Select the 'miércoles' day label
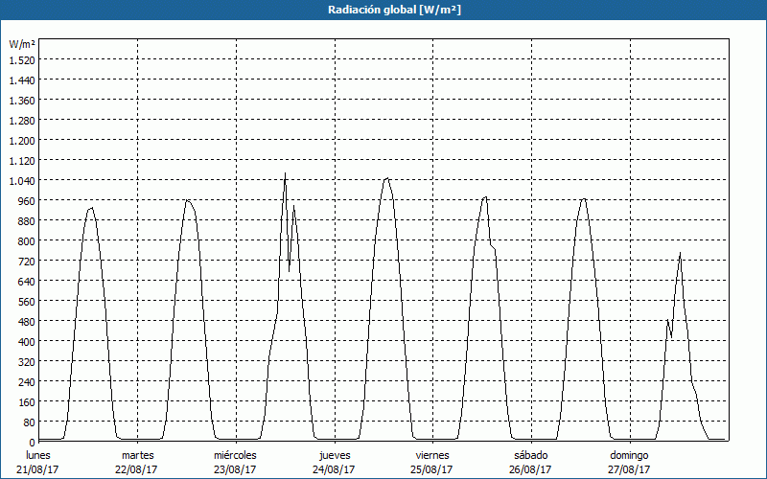Viewport: 767px width, 479px height. 235,454
